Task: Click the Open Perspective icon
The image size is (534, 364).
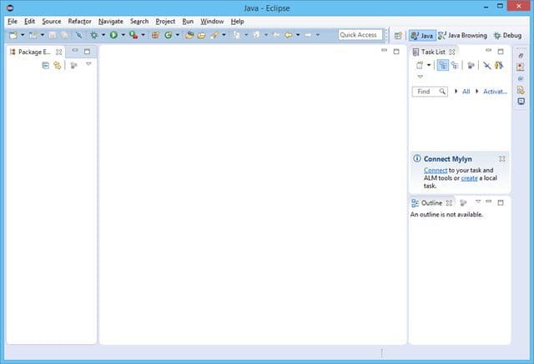Action: [x=398, y=35]
